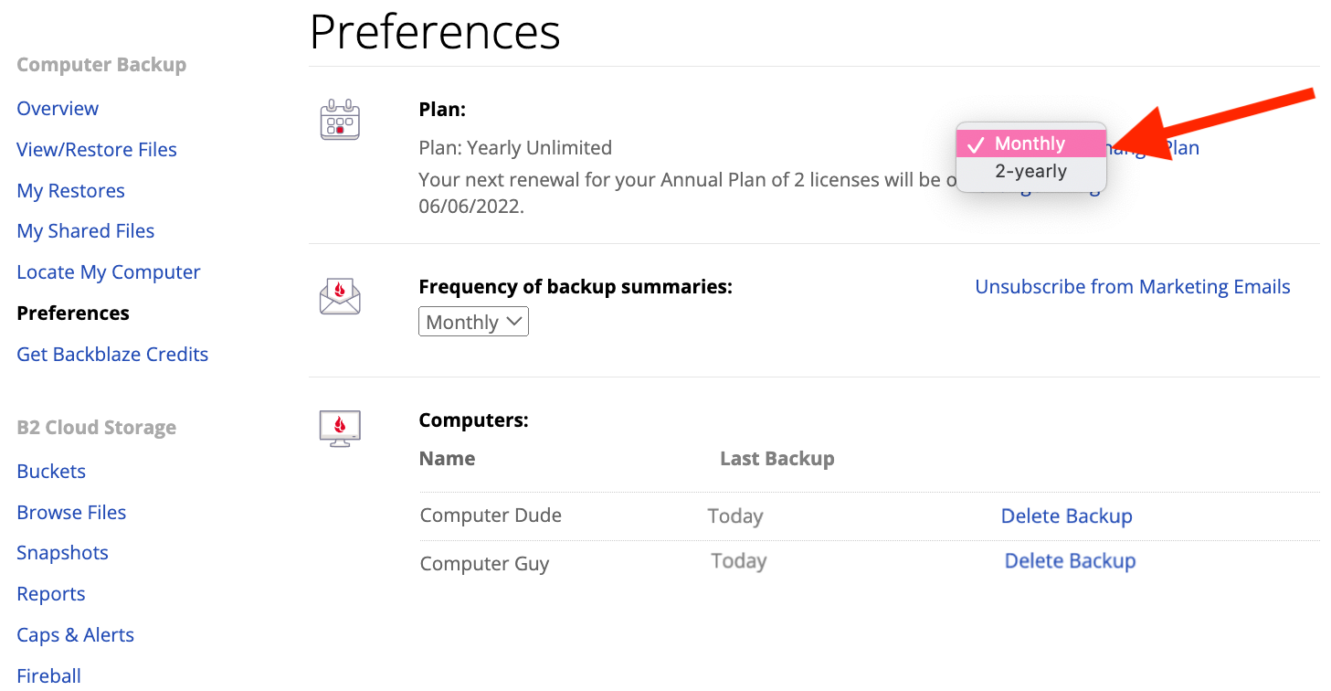Image resolution: width=1331 pixels, height=691 pixels.
Task: Choose 2-yearly from the plan popup
Action: 1030,171
